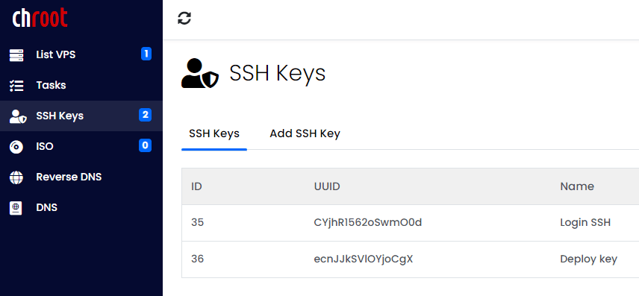Select the Deploy key row
This screenshot has height=296, width=639.
click(x=410, y=259)
